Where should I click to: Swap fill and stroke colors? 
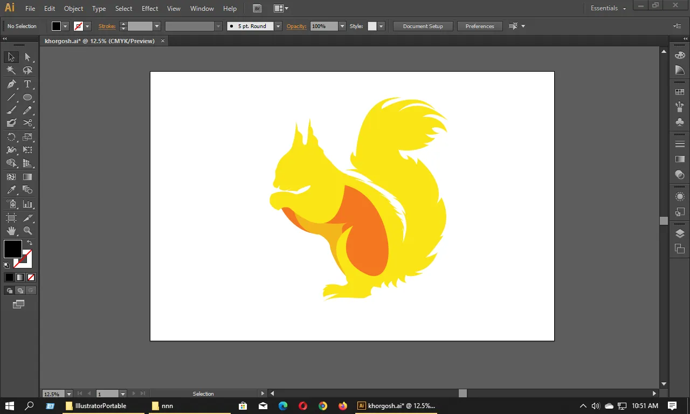point(30,243)
